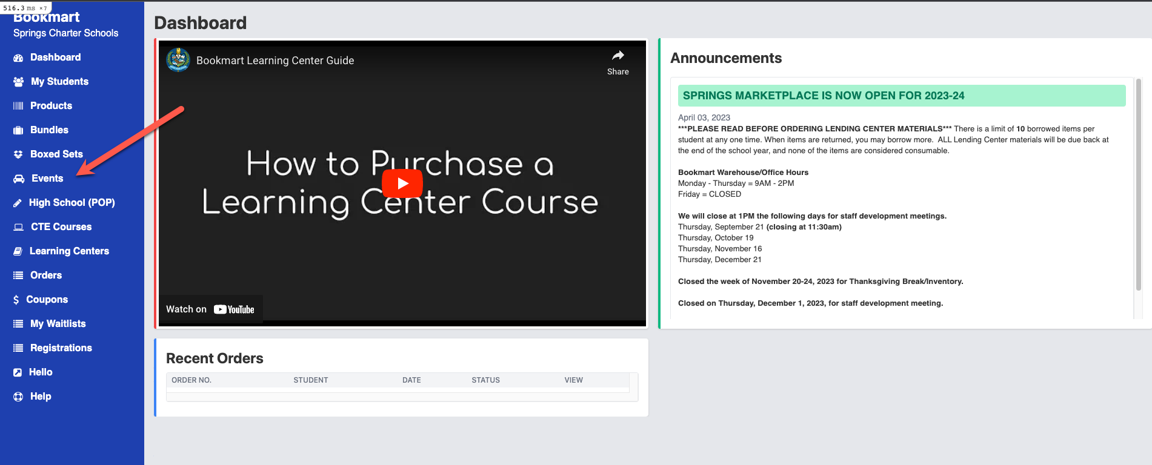Image resolution: width=1152 pixels, height=465 pixels.
Task: Click the Registrations list icon
Action: [18, 348]
